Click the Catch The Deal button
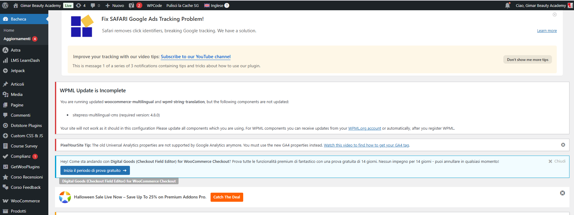 coord(227,197)
